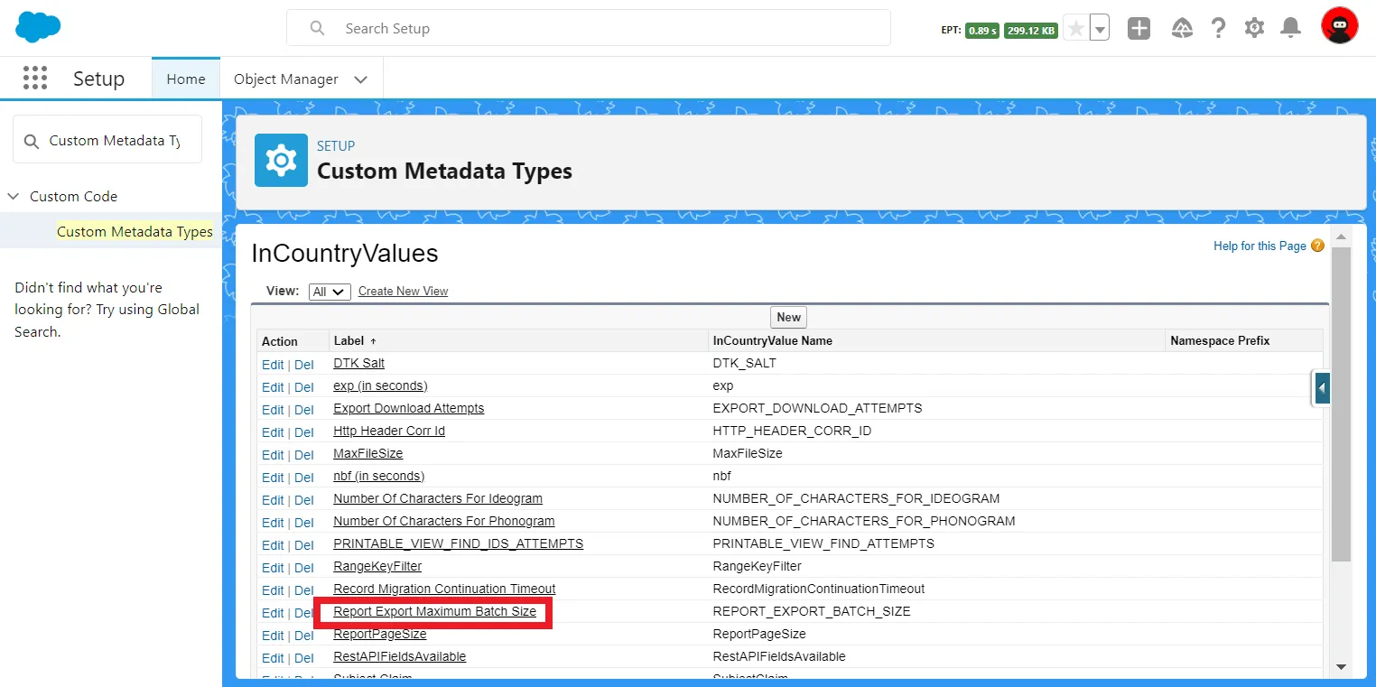Image resolution: width=1376 pixels, height=687 pixels.
Task: Open the Trailhead guidance icon
Action: point(1182,29)
